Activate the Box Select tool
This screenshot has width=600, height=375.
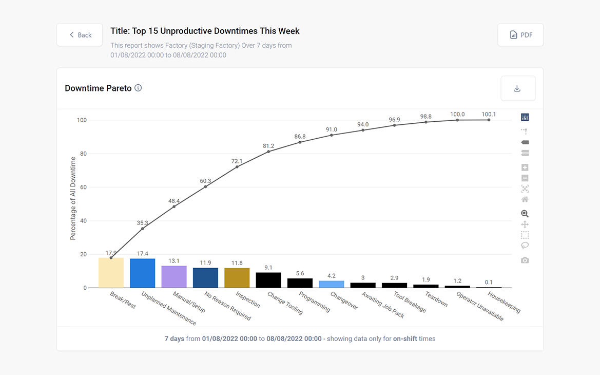pyautogui.click(x=525, y=235)
